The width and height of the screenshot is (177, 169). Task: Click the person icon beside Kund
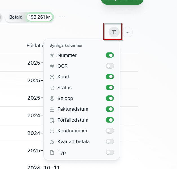pos(52,77)
